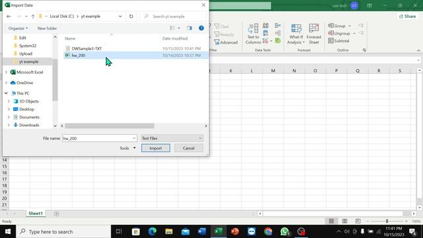This screenshot has width=423, height=238.
Task: Click the File name input field
Action: tap(97, 138)
